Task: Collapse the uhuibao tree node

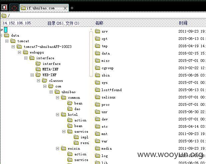Action: pos(51,92)
